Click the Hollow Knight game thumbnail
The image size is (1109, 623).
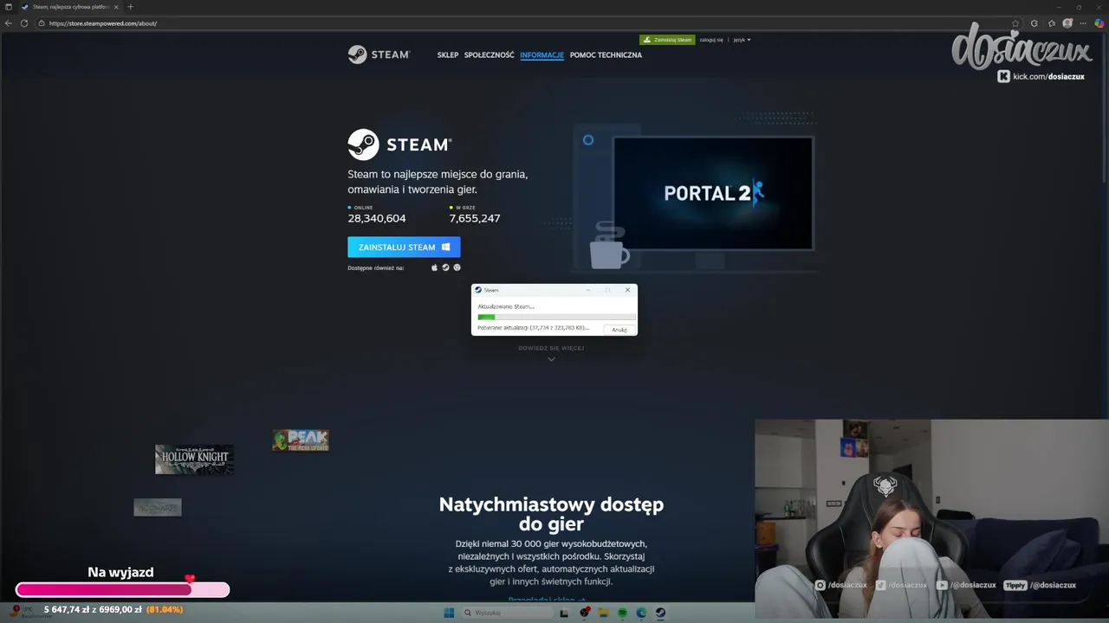coord(194,459)
